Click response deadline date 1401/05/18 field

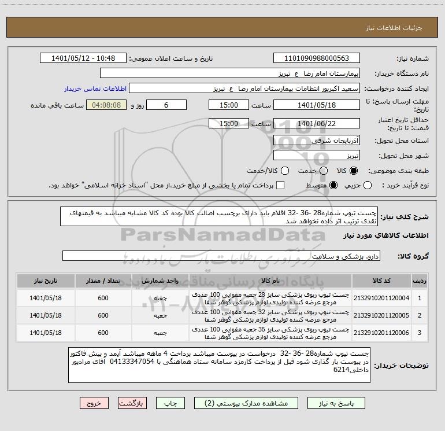[317, 105]
